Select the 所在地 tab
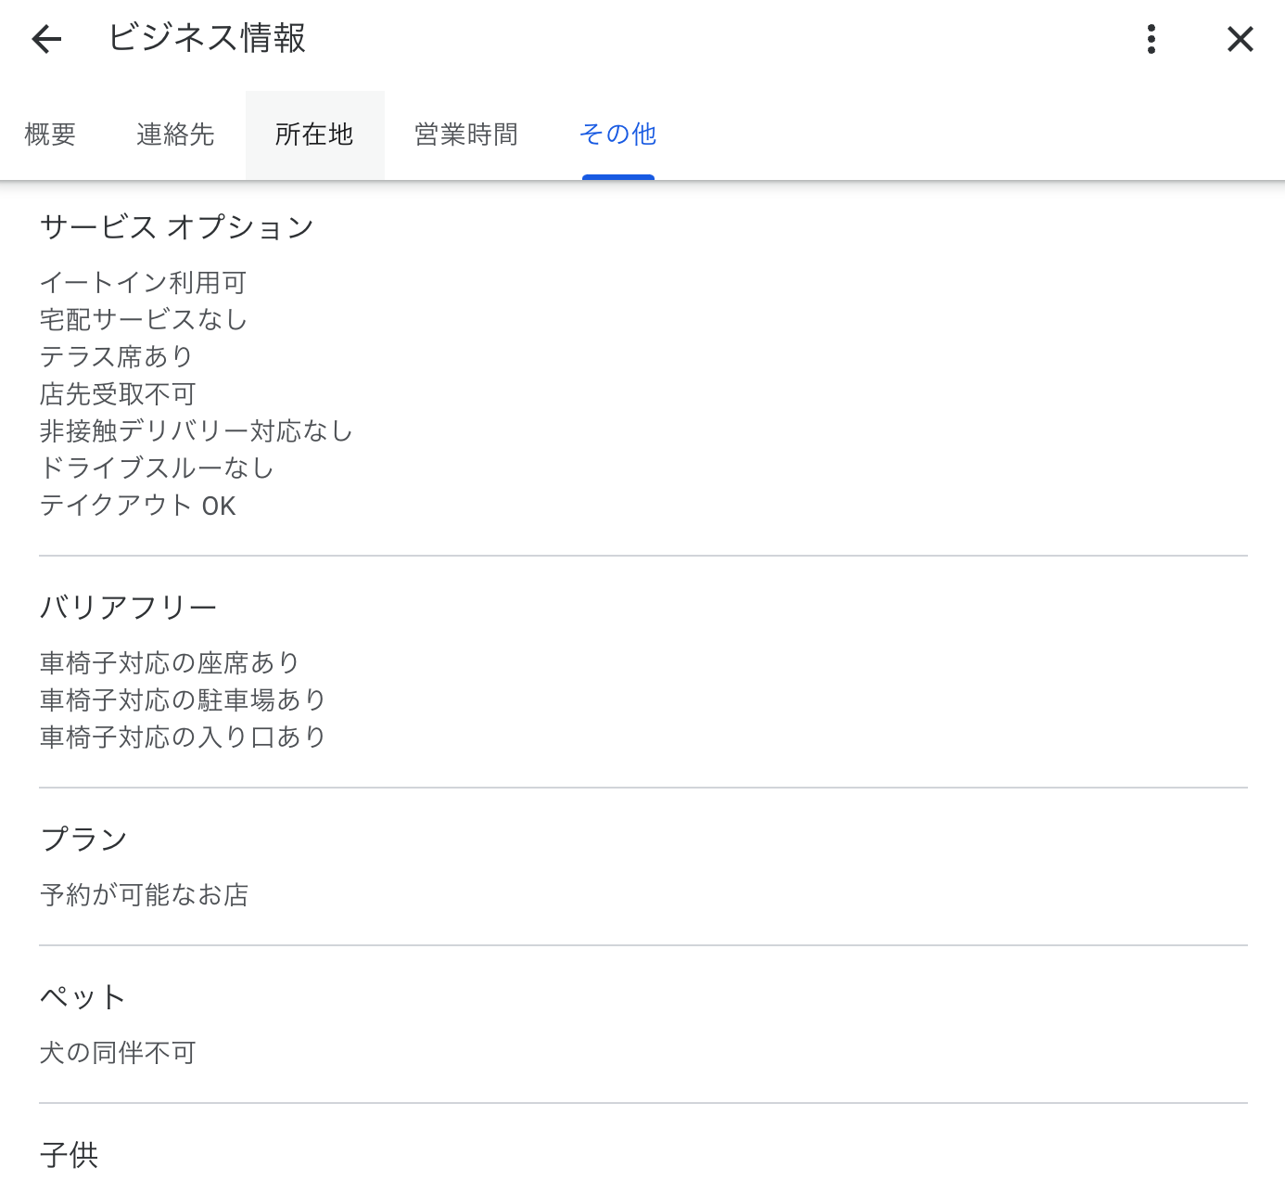Image resolution: width=1285 pixels, height=1180 pixels. coord(314,135)
